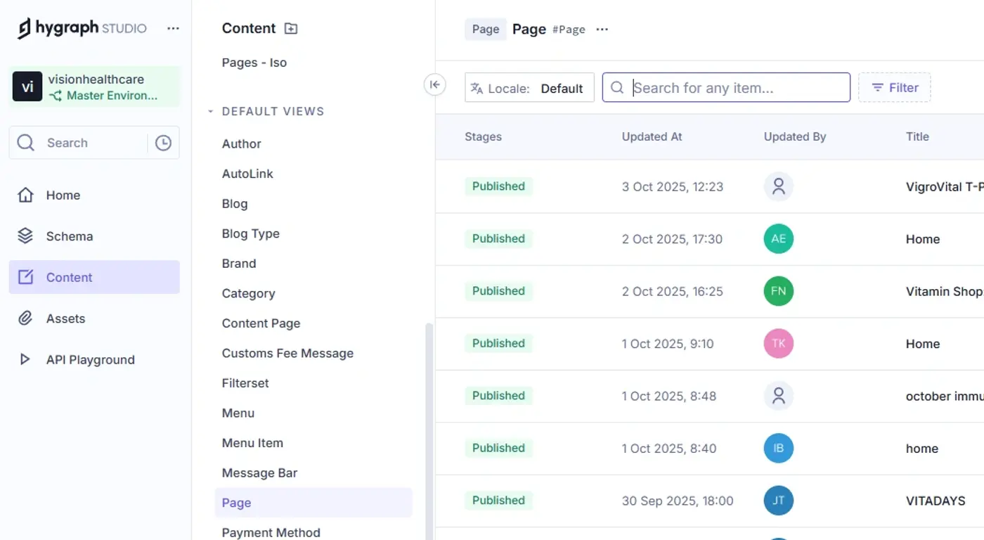The width and height of the screenshot is (984, 540).
Task: Click generic user avatar in october row
Action: coord(779,396)
